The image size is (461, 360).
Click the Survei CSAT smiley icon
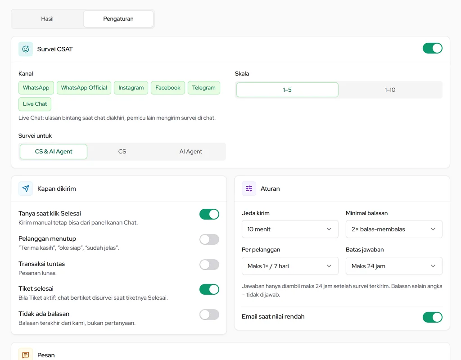tap(26, 49)
